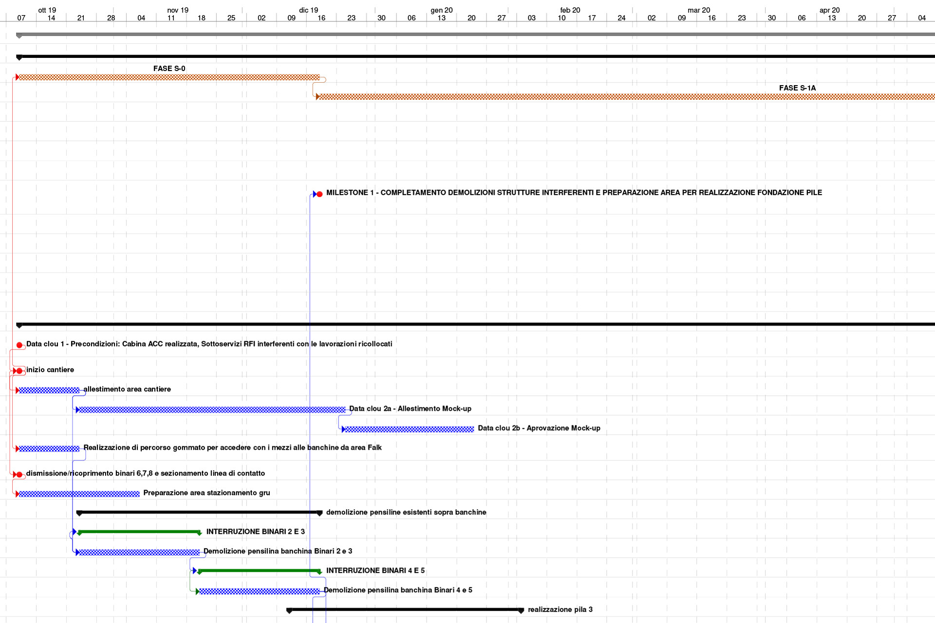Select Data clou 2b Aprovazione Mock-up bar
935x623 pixels.
pos(409,429)
